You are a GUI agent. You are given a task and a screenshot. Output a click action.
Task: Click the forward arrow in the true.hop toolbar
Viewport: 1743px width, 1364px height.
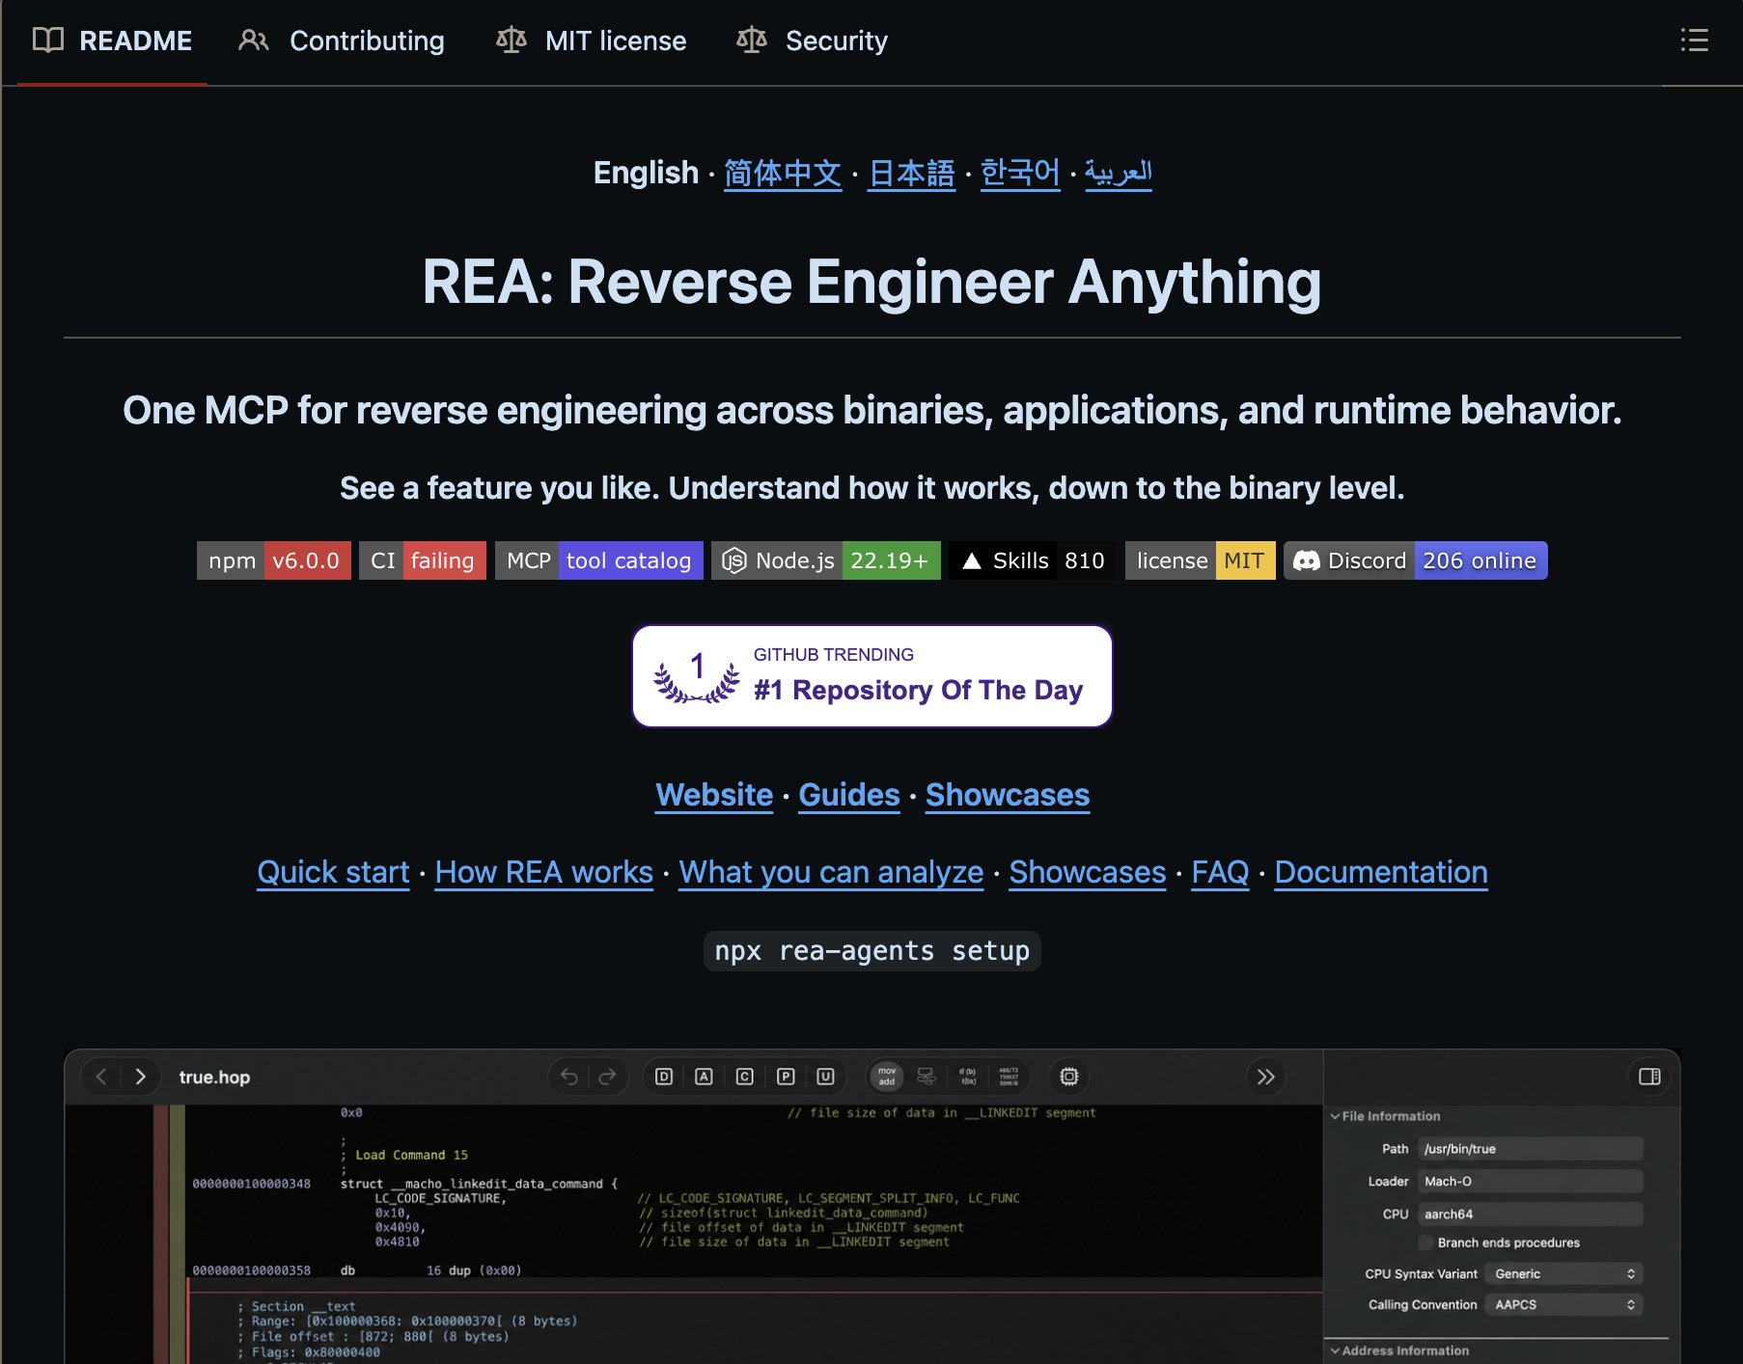click(140, 1077)
